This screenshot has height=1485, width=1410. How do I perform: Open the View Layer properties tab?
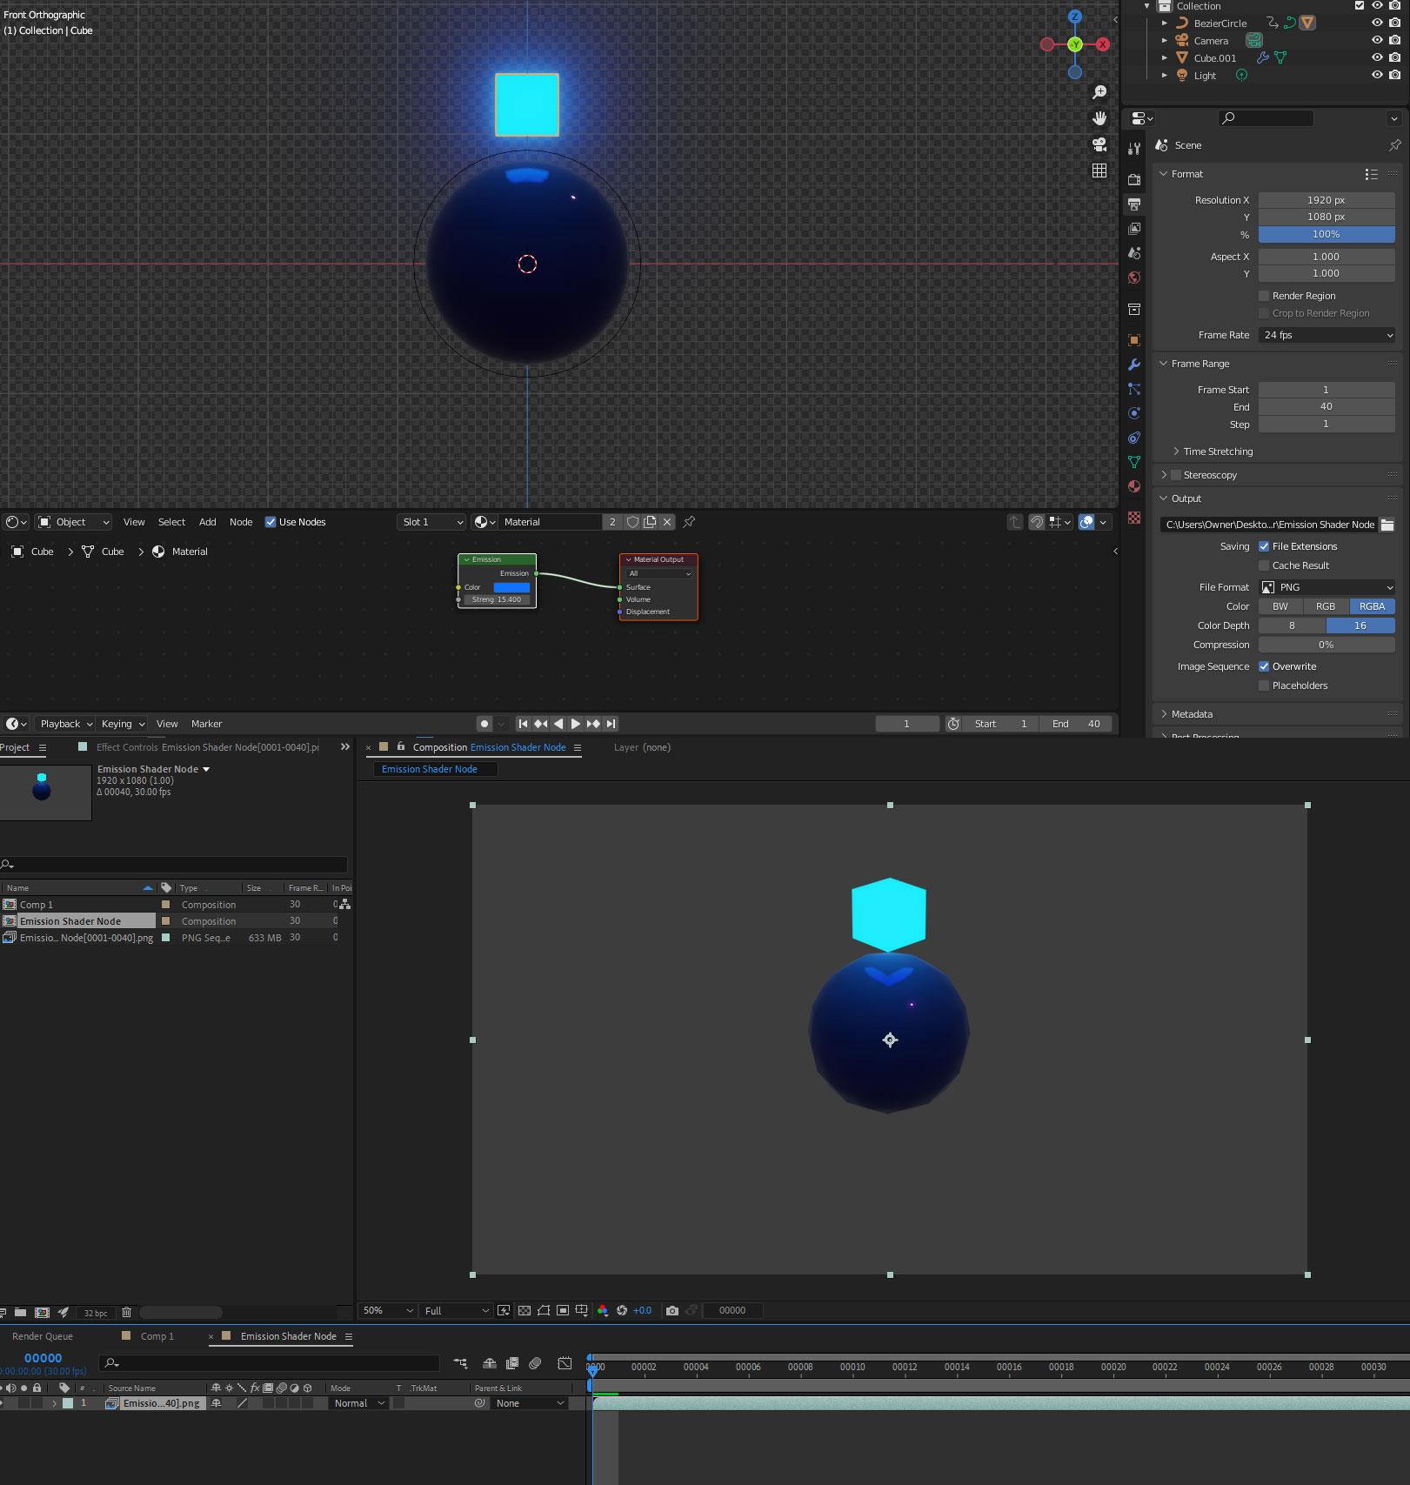pos(1134,229)
